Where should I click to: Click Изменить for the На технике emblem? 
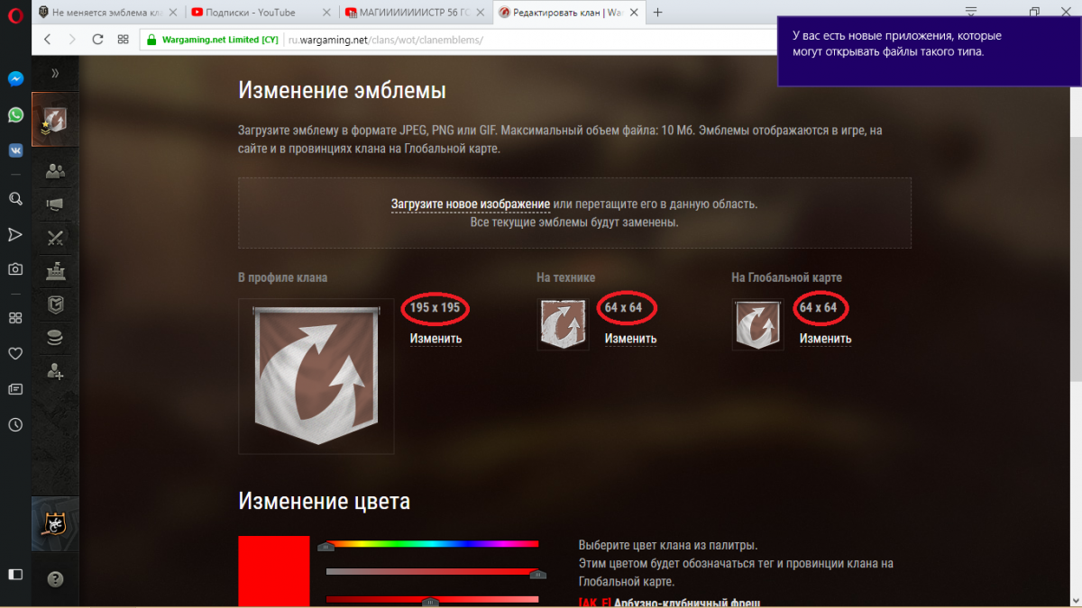click(x=630, y=339)
